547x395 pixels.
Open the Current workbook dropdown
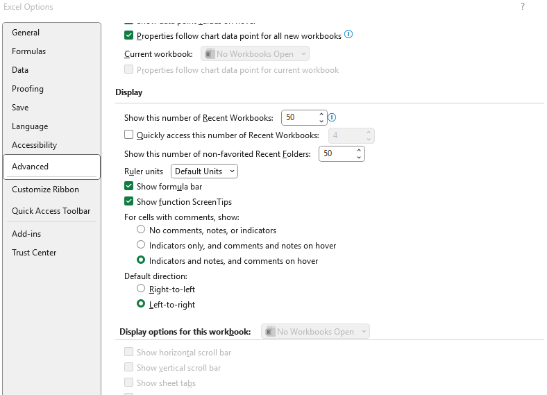click(255, 53)
